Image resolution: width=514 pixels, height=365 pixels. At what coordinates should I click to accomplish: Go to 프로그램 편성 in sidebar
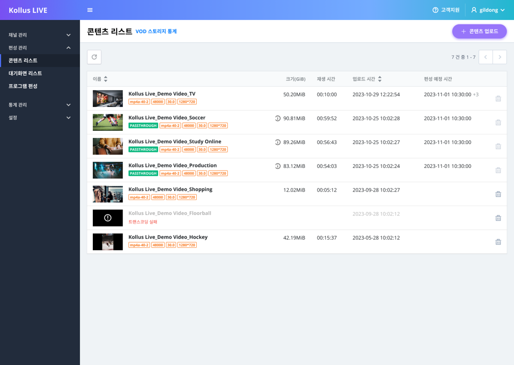23,86
